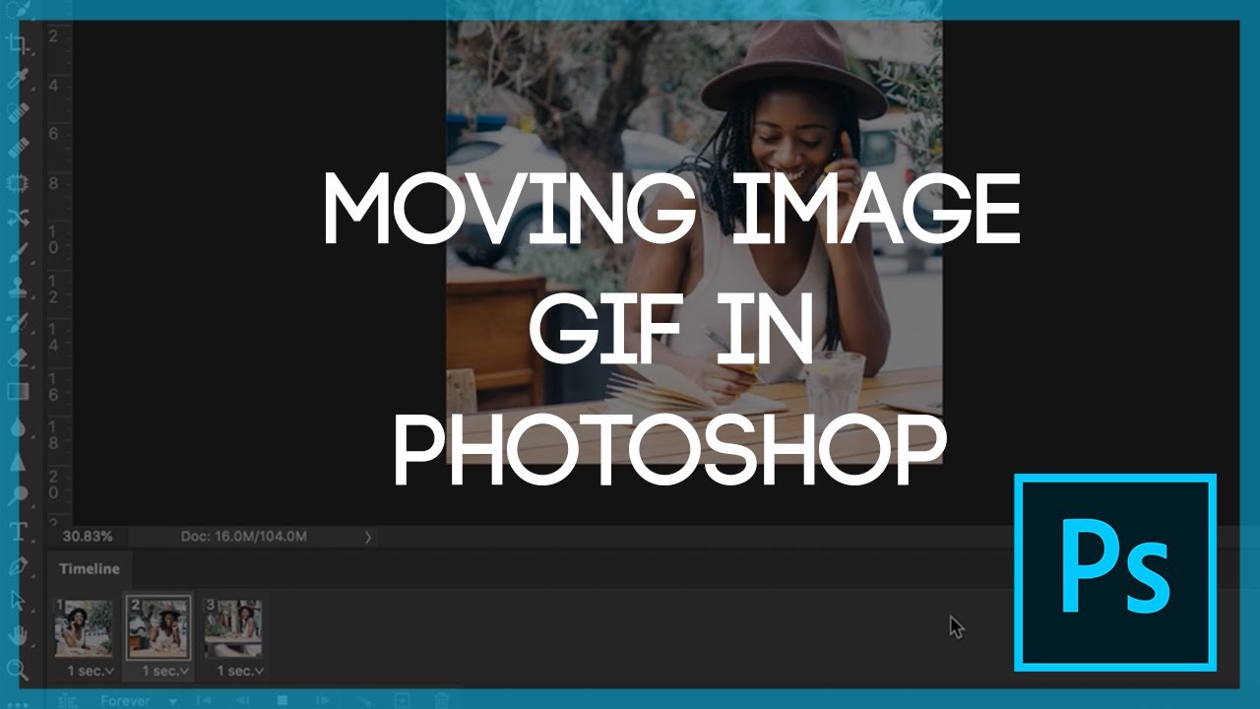This screenshot has width=1260, height=709.
Task: Select the Clone Stamp tool
Action: pyautogui.click(x=18, y=288)
